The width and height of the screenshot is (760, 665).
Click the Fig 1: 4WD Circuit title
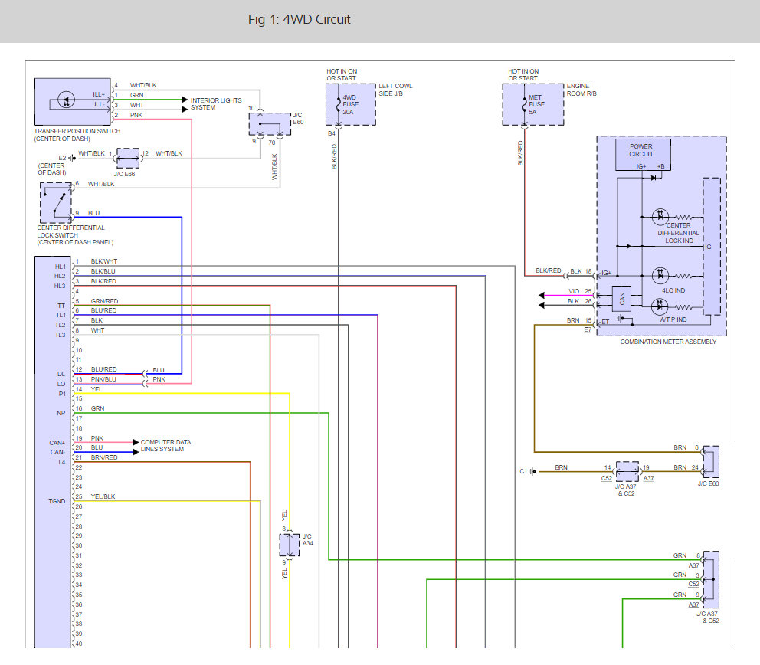click(x=299, y=19)
